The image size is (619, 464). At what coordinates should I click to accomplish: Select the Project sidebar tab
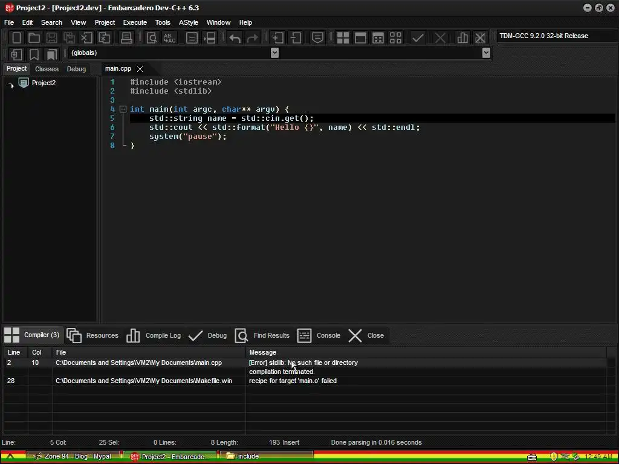click(x=16, y=68)
